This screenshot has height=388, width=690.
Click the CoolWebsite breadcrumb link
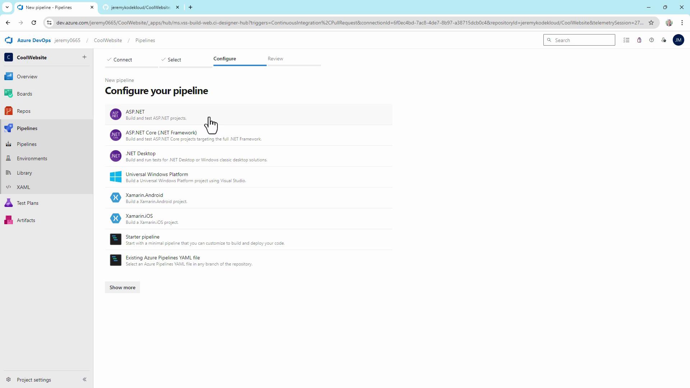[x=108, y=40]
